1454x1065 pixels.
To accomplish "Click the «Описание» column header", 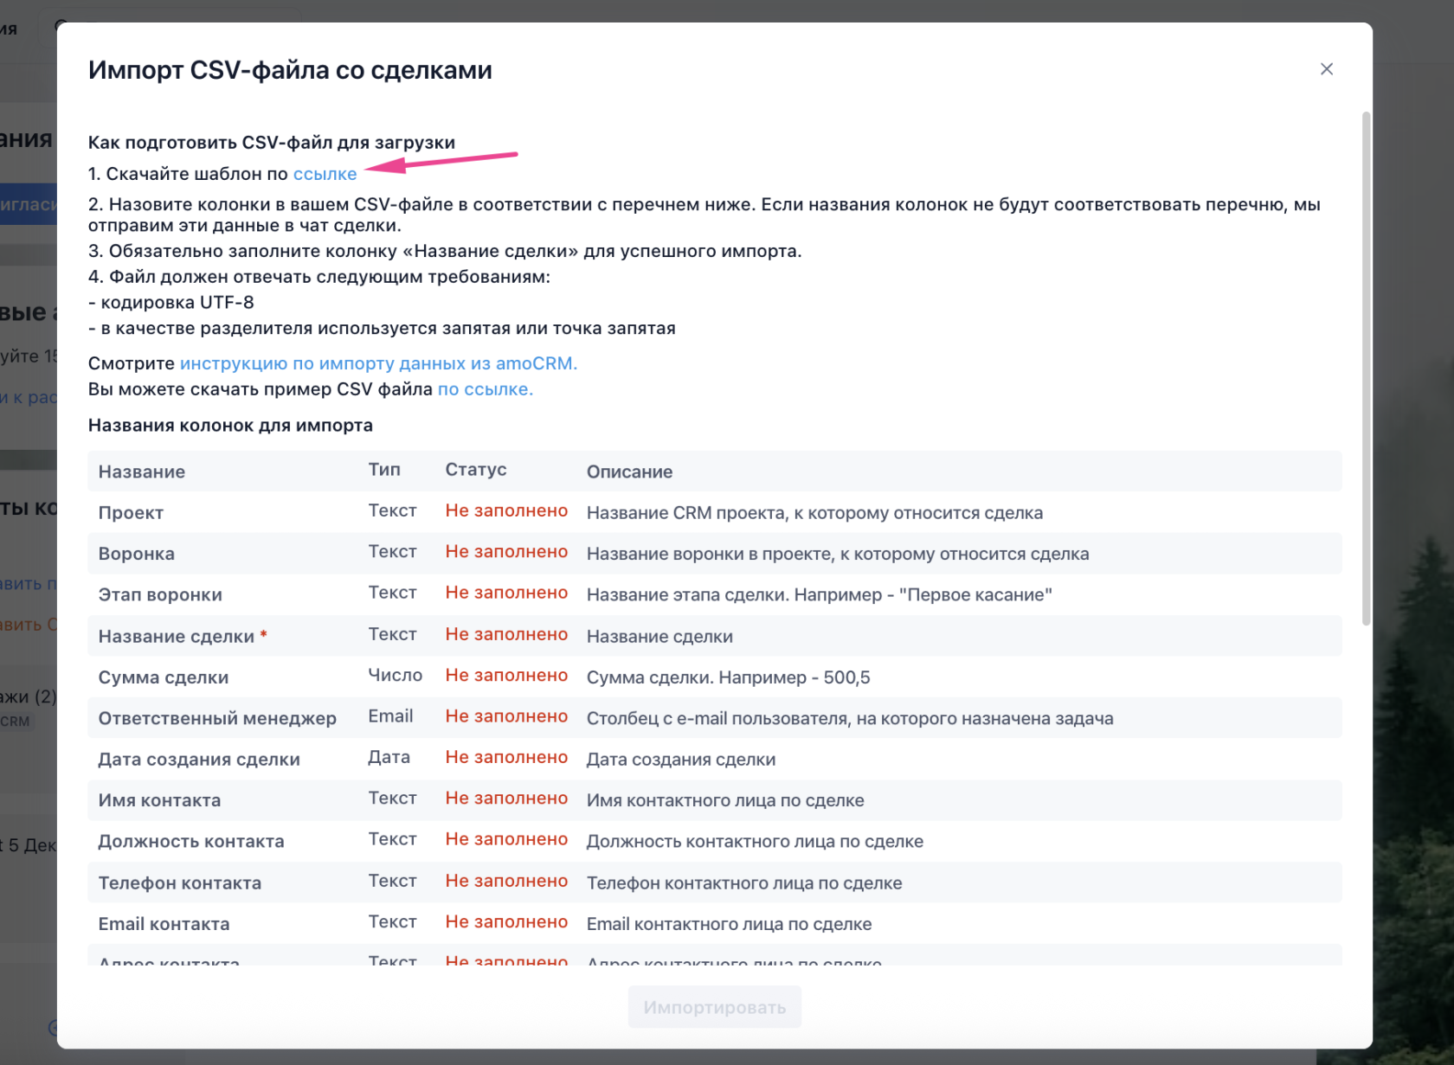I will coord(629,472).
